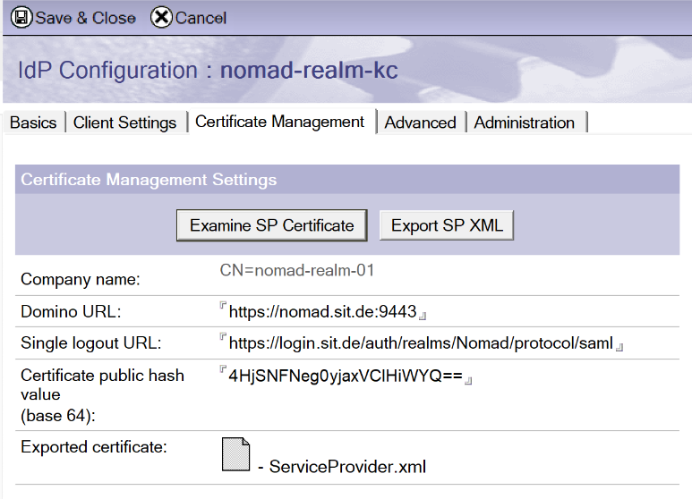The image size is (692, 499).
Task: Focus the Single logout URL field
Action: click(x=421, y=344)
